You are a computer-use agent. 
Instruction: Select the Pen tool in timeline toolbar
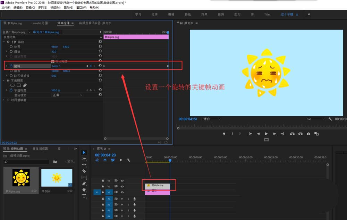(84, 184)
